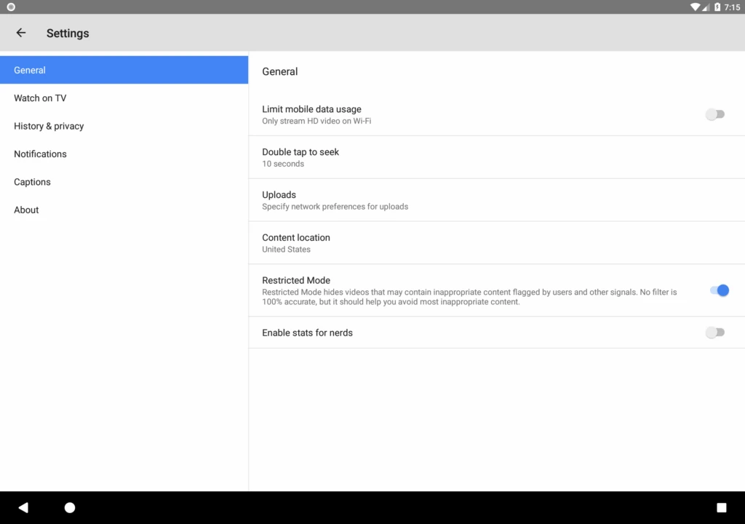
Task: Tap the Wi-Fi icon in the status bar
Action: click(693, 7)
